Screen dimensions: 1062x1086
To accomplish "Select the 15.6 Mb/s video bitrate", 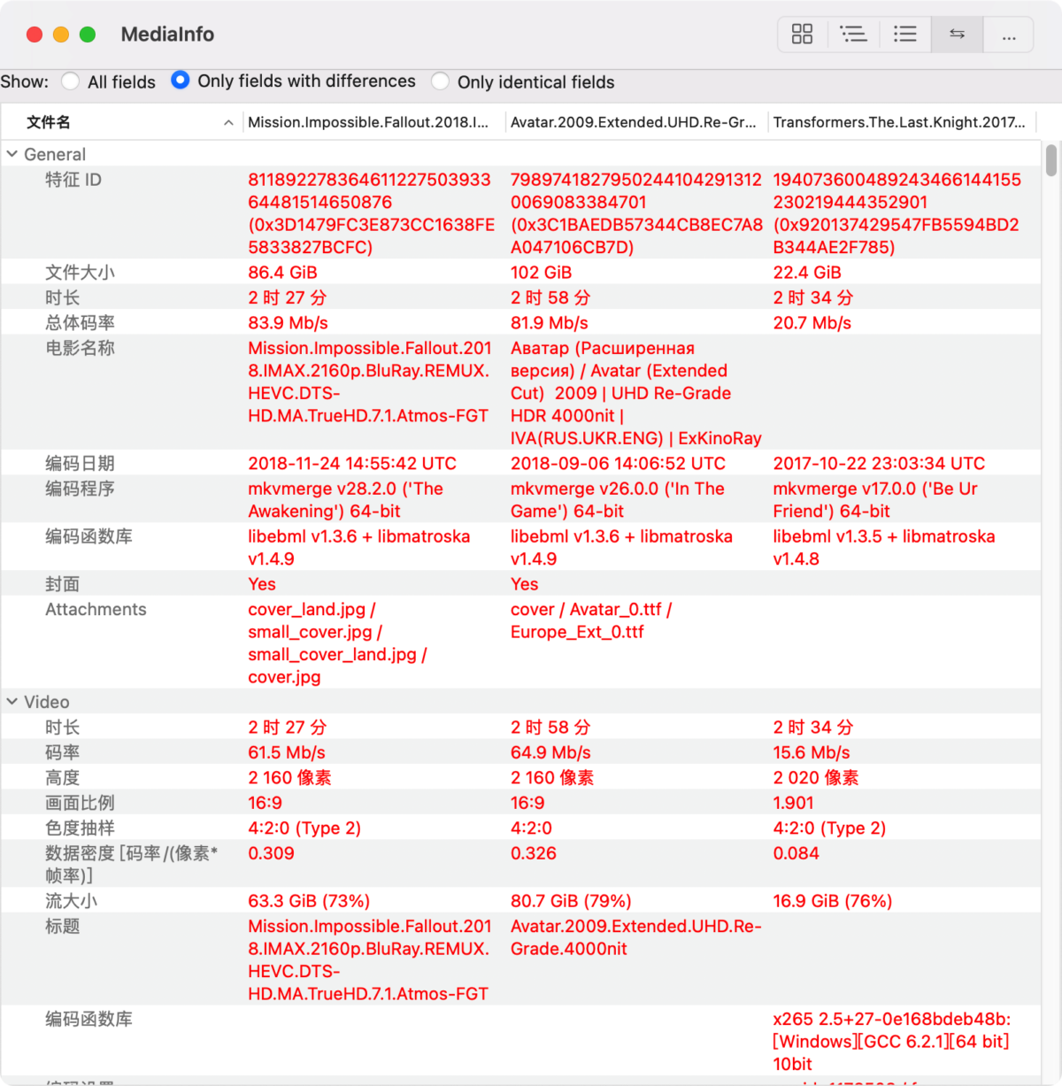I will (812, 752).
